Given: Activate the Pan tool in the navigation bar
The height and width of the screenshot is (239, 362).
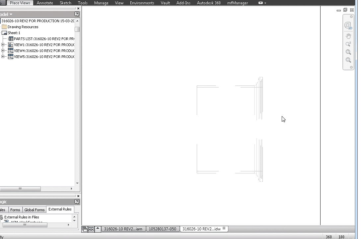Looking at the screenshot, I should point(348,36).
